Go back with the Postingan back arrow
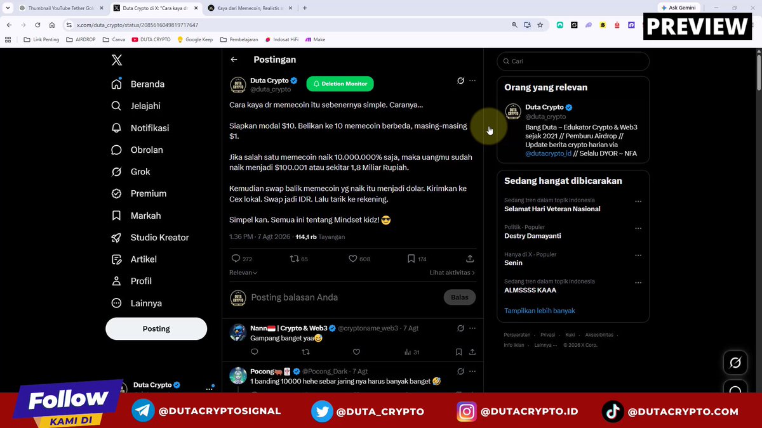 click(x=234, y=60)
